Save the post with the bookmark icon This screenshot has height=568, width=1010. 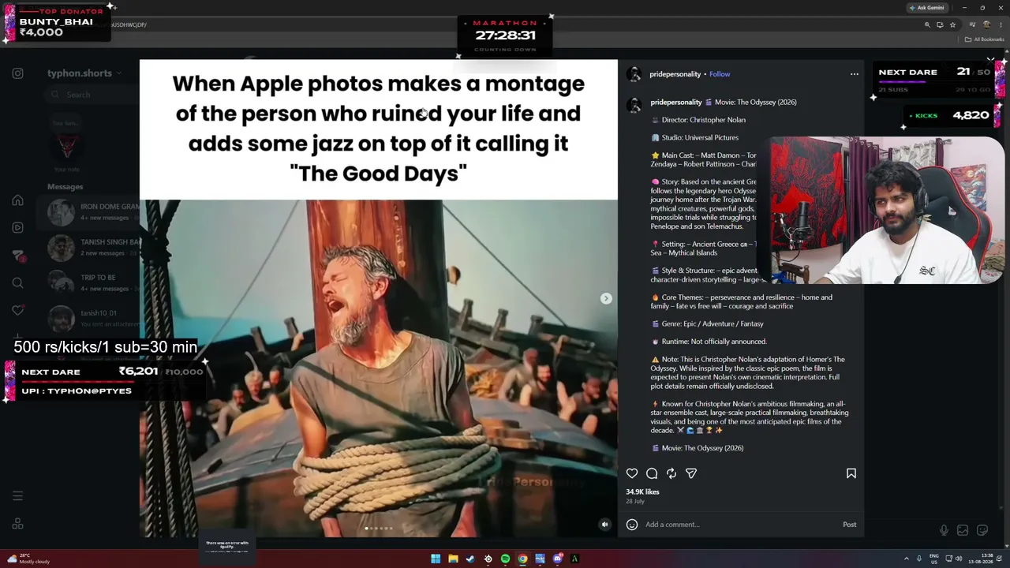coord(851,473)
